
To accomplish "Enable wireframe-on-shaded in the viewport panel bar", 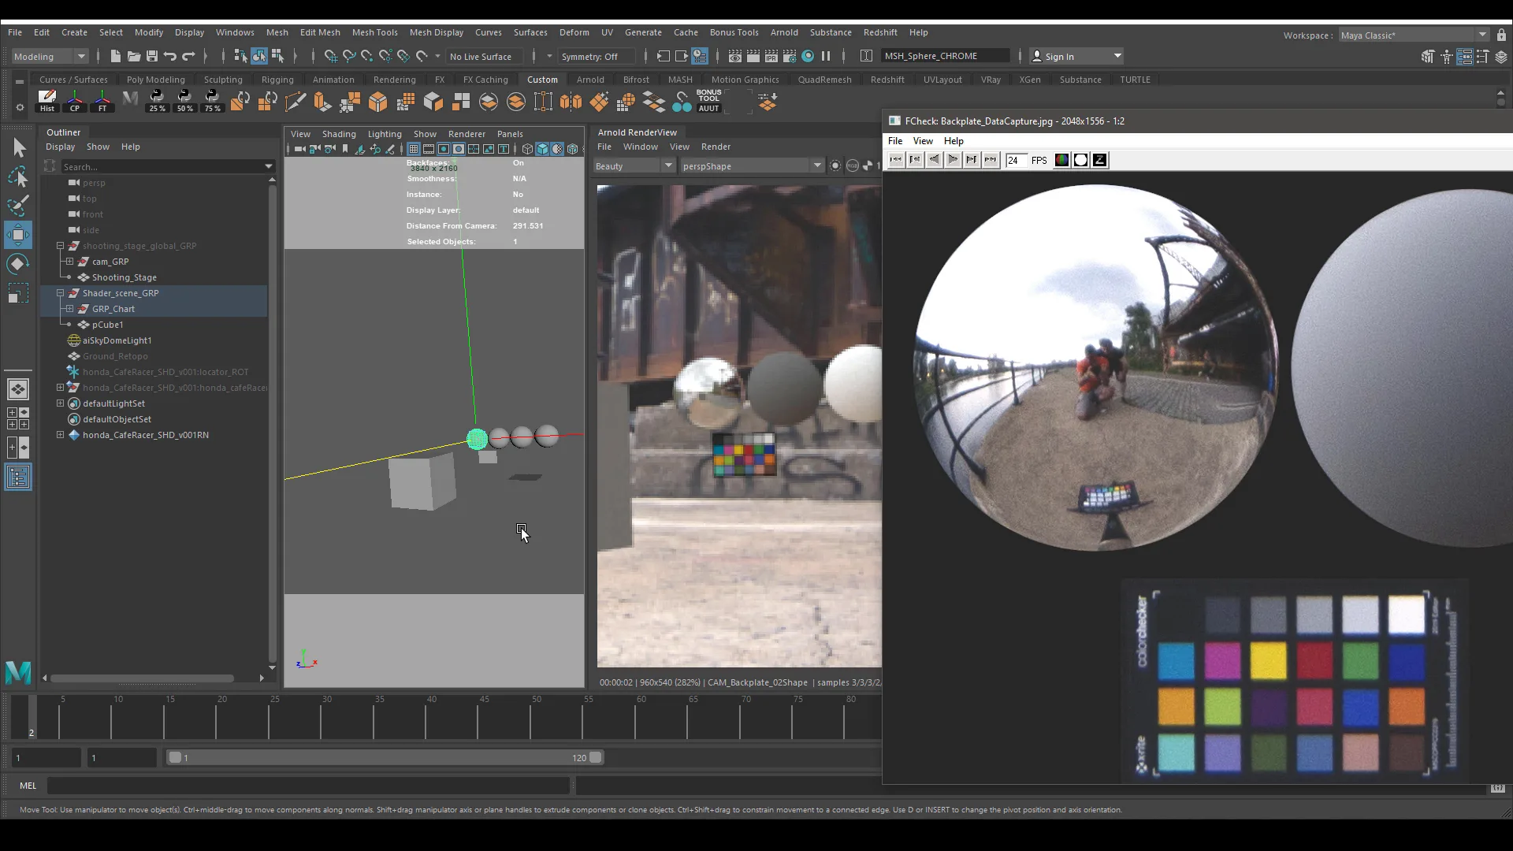I will [x=574, y=149].
